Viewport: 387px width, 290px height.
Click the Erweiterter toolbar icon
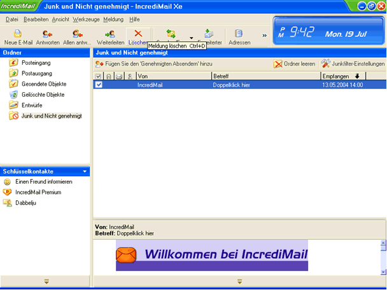point(209,34)
